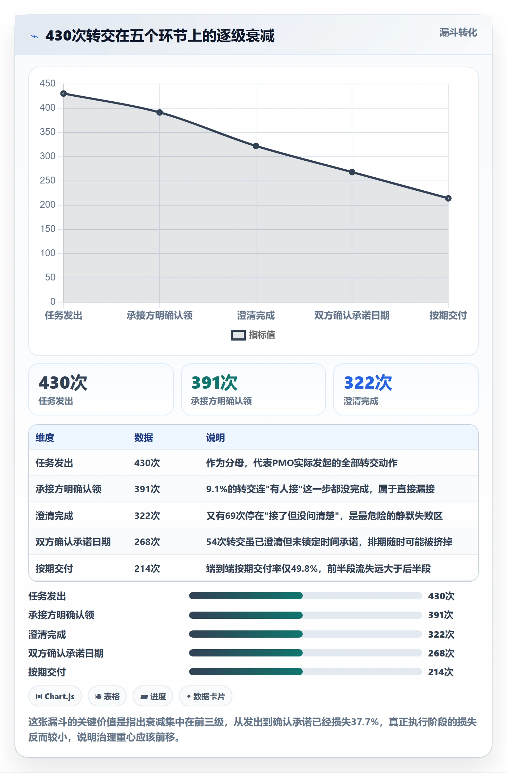Screen dimensions: 507x773
Task: Click the description mentioning 49.8%
Action: click(318, 569)
